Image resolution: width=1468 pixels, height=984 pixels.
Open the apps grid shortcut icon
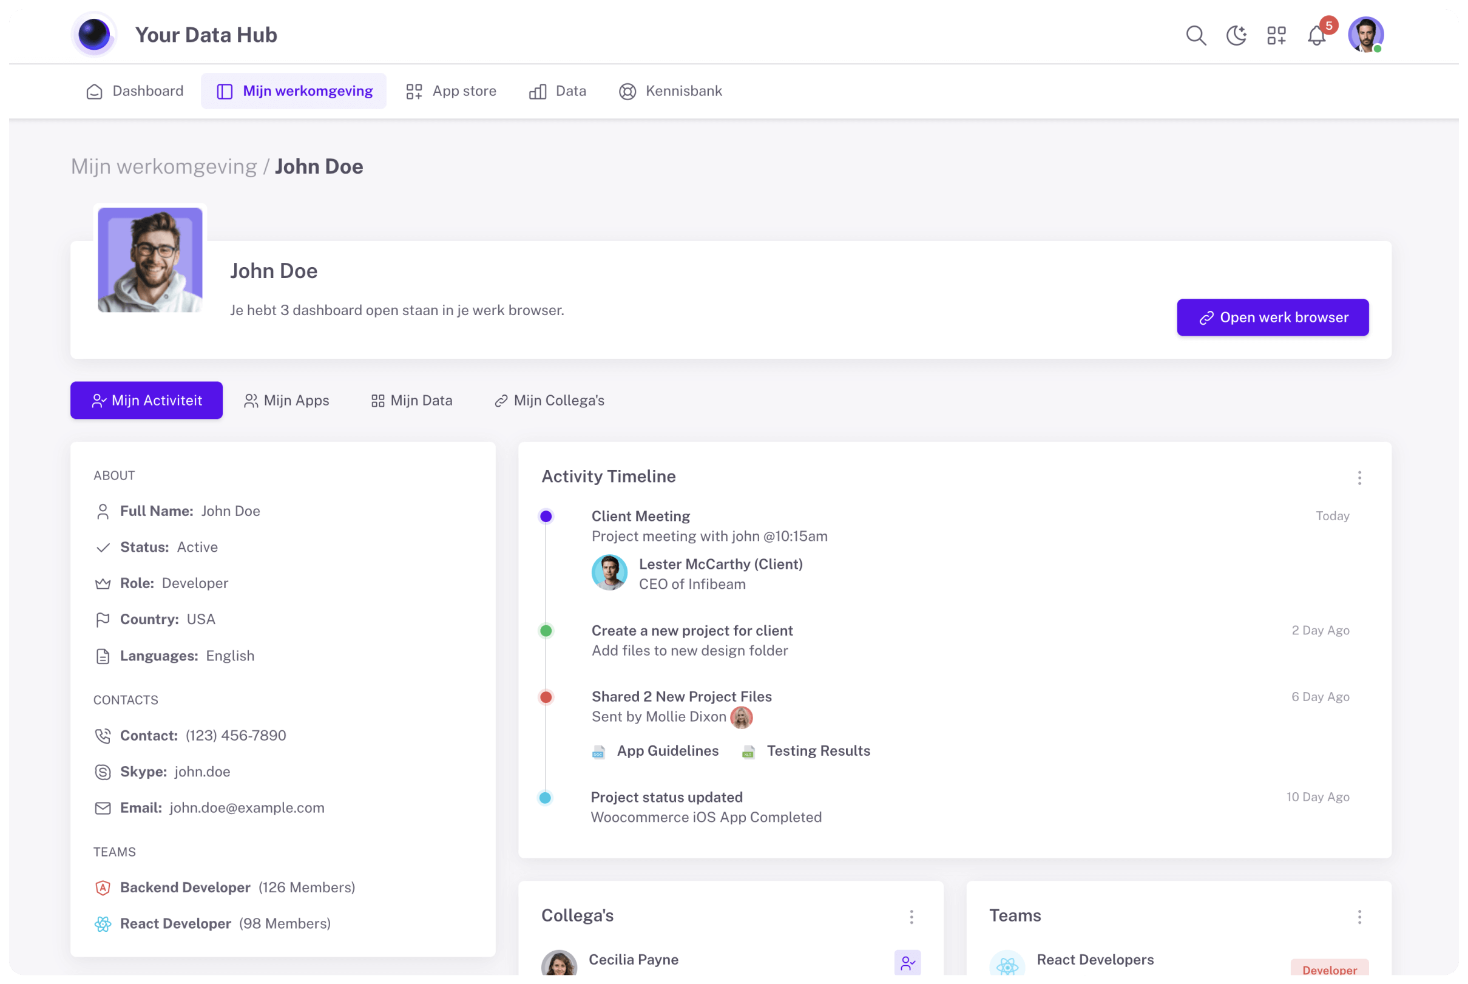(1276, 35)
